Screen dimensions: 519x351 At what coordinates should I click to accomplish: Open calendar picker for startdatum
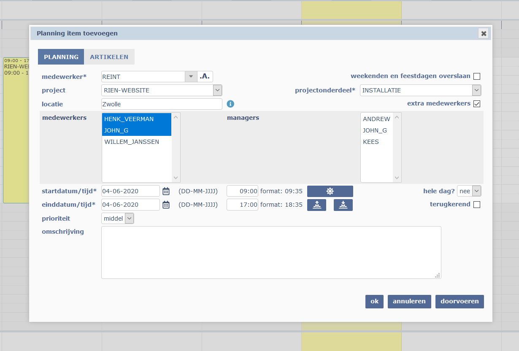click(x=166, y=191)
